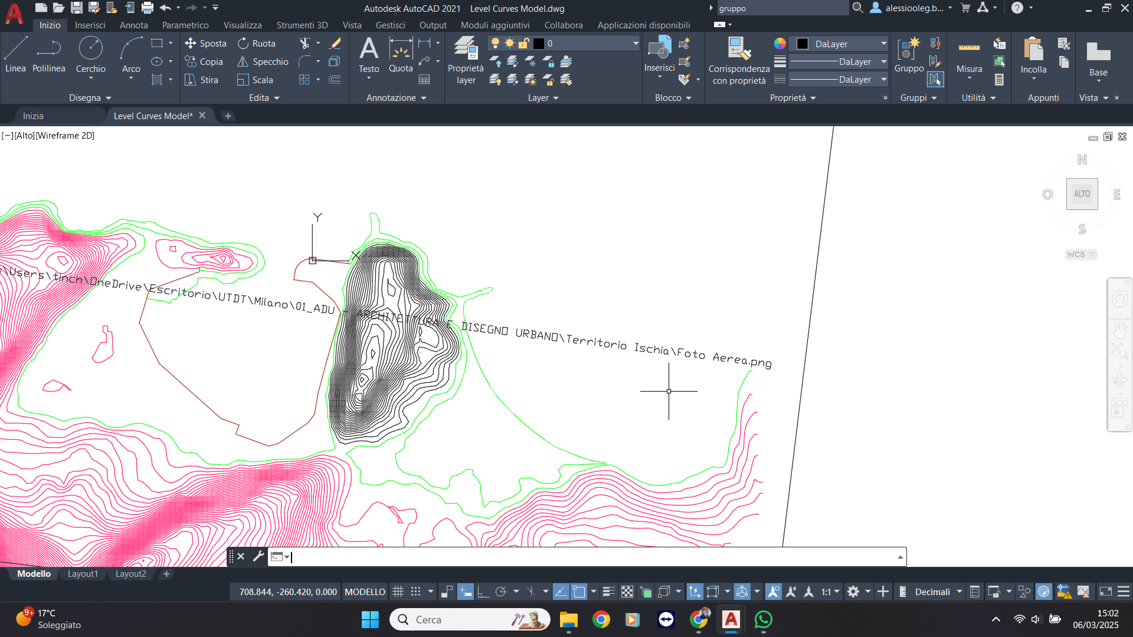The height and width of the screenshot is (637, 1133).
Task: Switch to the Inizia file tab
Action: coord(33,116)
